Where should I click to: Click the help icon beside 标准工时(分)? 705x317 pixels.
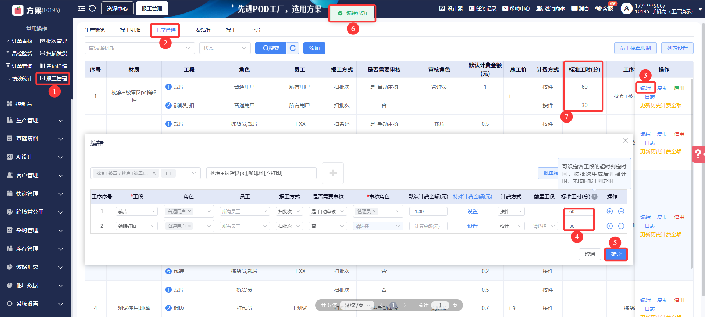(595, 197)
